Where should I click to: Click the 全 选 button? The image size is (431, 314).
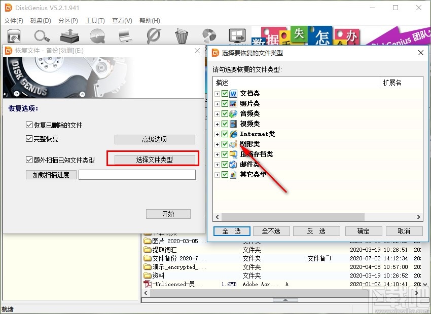tap(232, 231)
